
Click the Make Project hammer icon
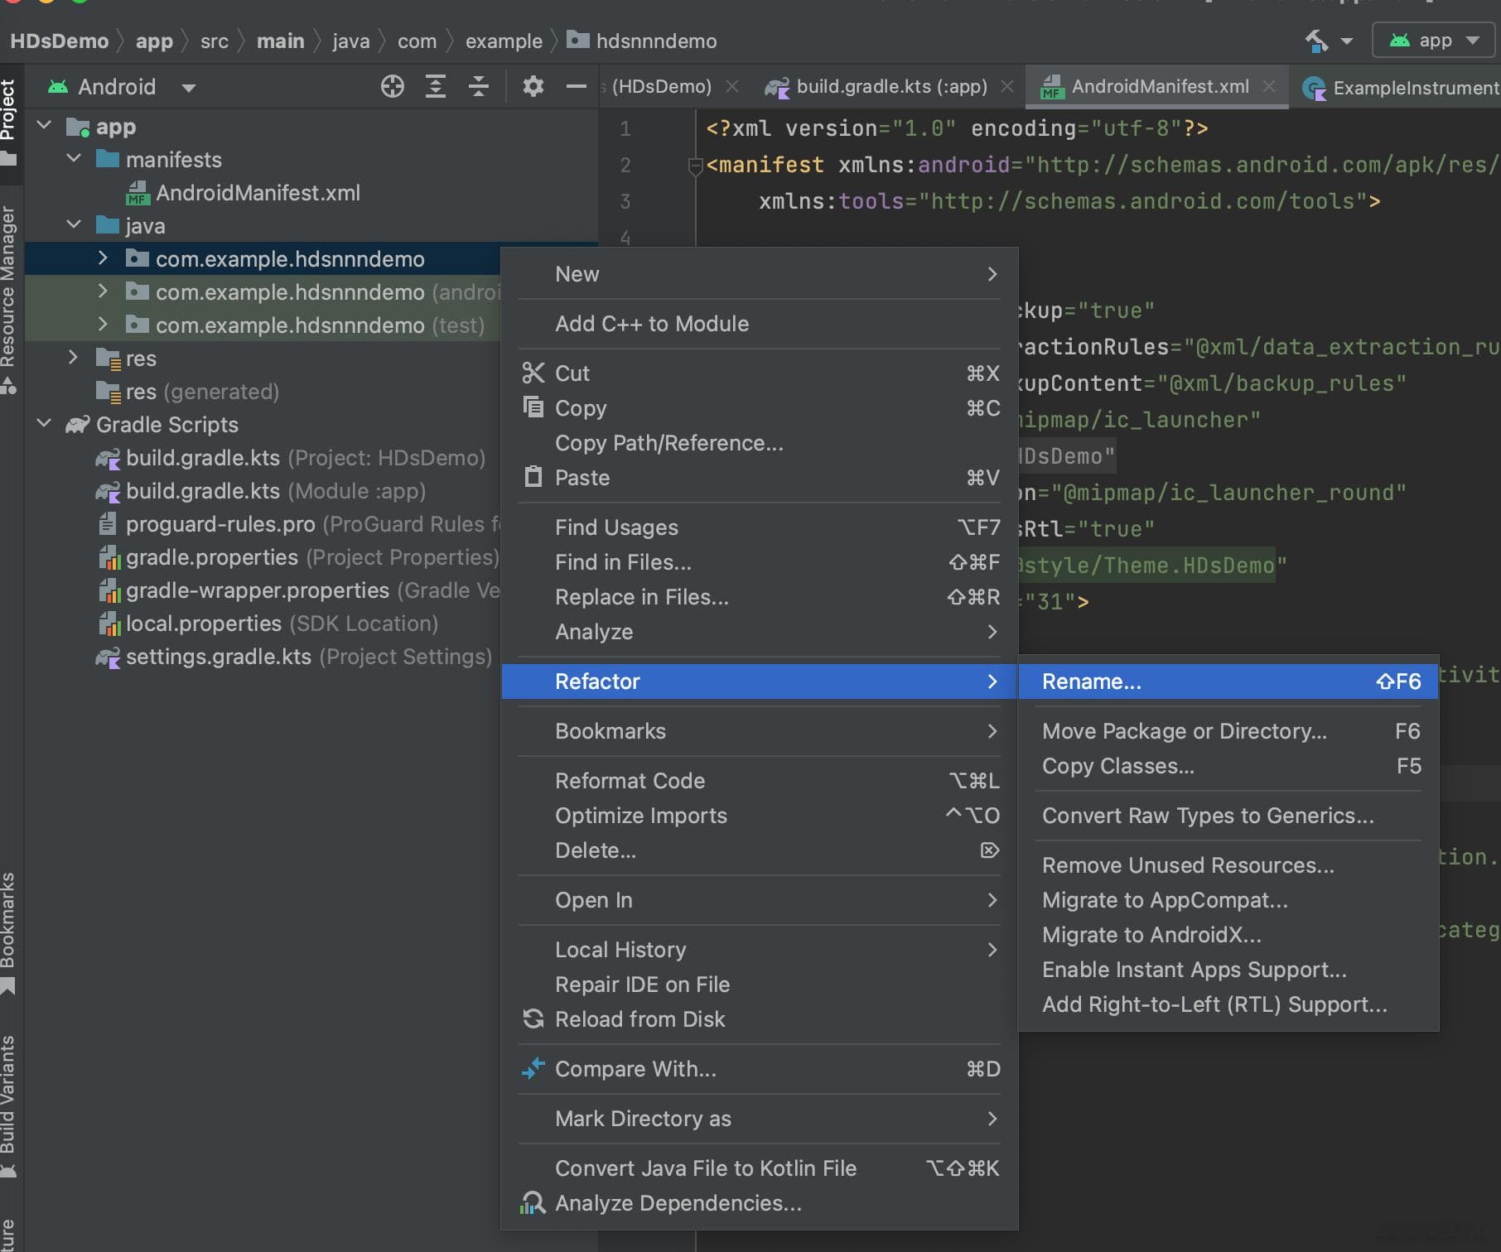1316,40
